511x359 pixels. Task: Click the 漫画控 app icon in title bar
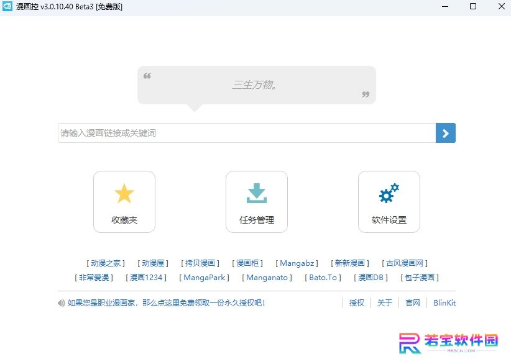(7, 6)
